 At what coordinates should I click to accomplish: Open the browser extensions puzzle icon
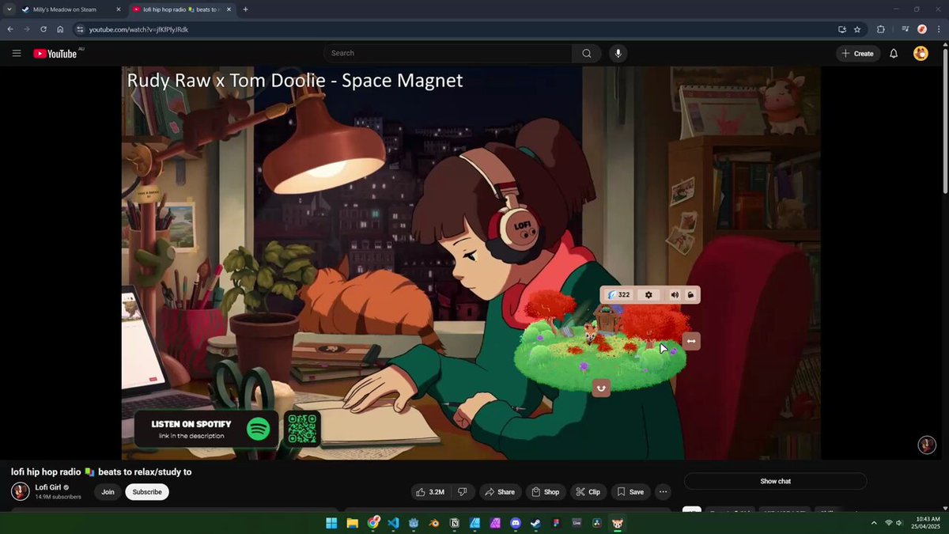click(881, 29)
